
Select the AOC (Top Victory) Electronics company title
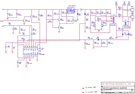117,84
